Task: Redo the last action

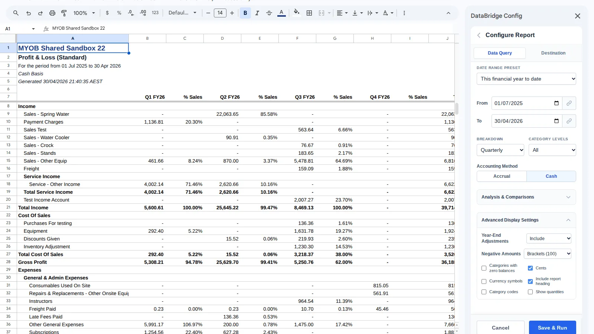Action: coord(40,13)
